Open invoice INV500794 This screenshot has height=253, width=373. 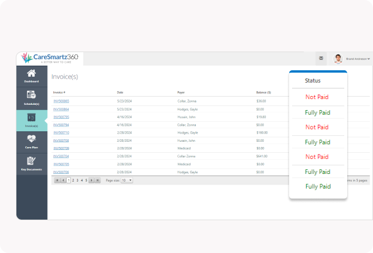point(61,125)
